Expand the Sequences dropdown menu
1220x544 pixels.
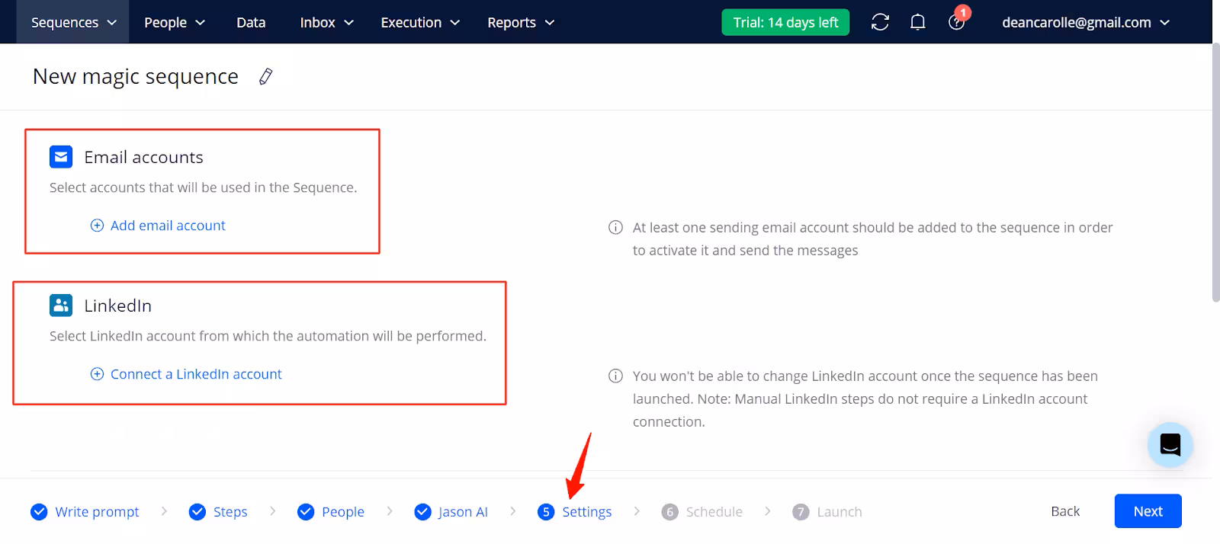(x=73, y=22)
